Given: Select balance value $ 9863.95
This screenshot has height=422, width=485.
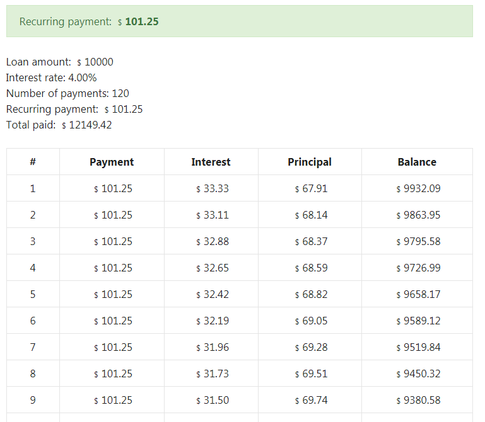Looking at the screenshot, I should click(x=419, y=215).
